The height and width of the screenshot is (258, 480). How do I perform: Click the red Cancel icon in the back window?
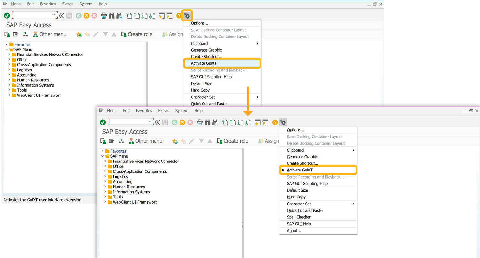tap(94, 15)
